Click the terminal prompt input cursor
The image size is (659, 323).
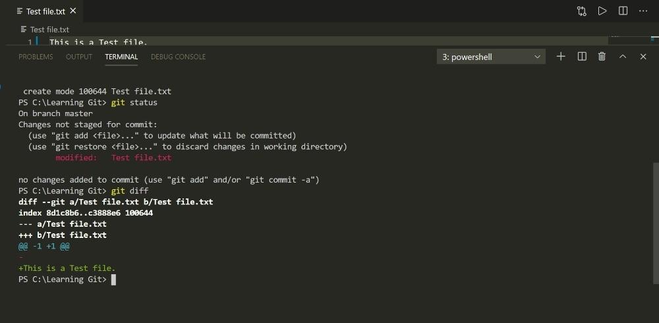[113, 279]
